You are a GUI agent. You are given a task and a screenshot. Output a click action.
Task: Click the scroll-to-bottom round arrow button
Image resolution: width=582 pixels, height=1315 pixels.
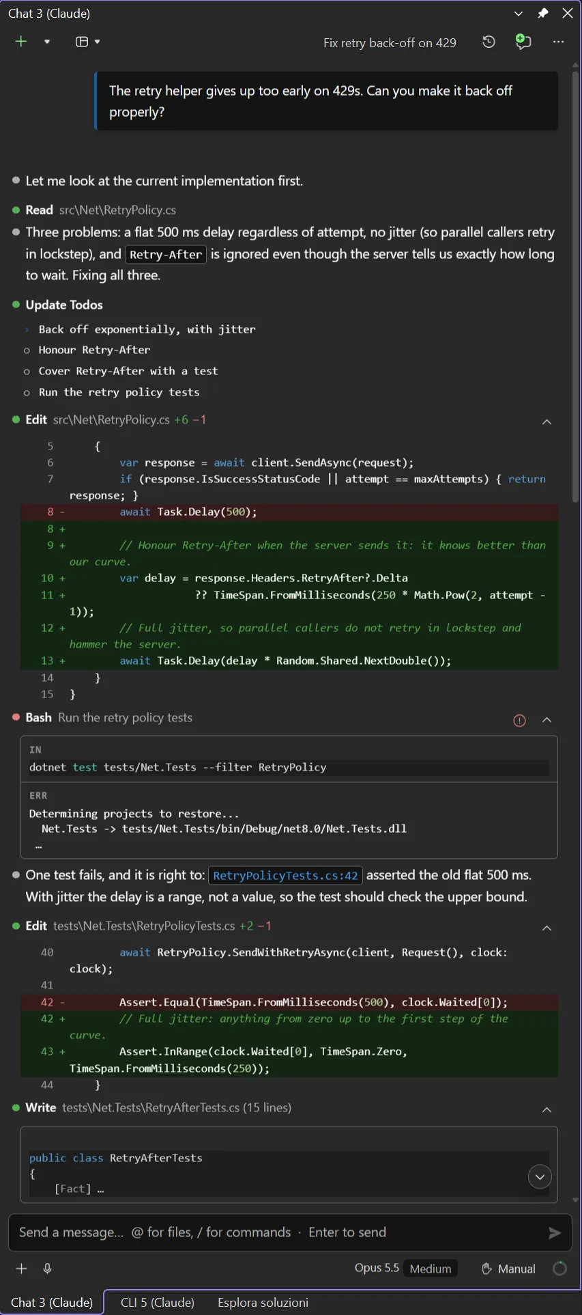pos(540,1177)
